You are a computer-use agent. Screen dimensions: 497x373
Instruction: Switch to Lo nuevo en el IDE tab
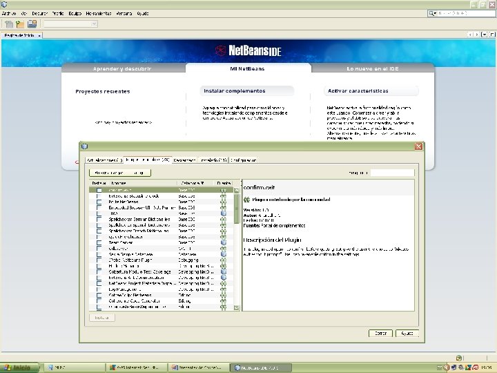pyautogui.click(x=373, y=68)
